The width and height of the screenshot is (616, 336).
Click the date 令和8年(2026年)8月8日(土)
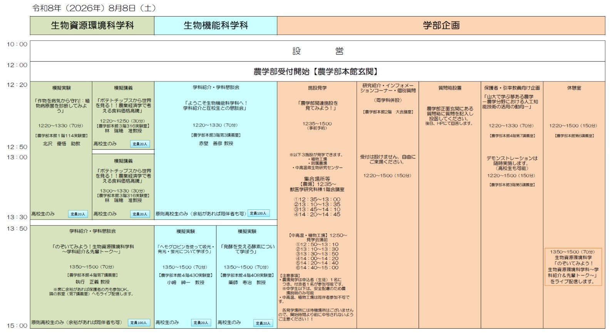tap(94, 8)
